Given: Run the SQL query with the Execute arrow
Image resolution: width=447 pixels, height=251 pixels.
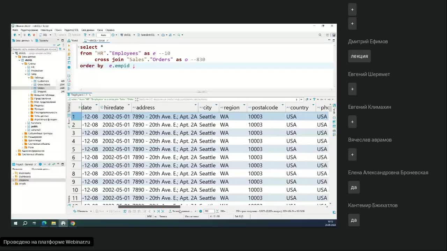Looking at the screenshot, I should point(69,46).
